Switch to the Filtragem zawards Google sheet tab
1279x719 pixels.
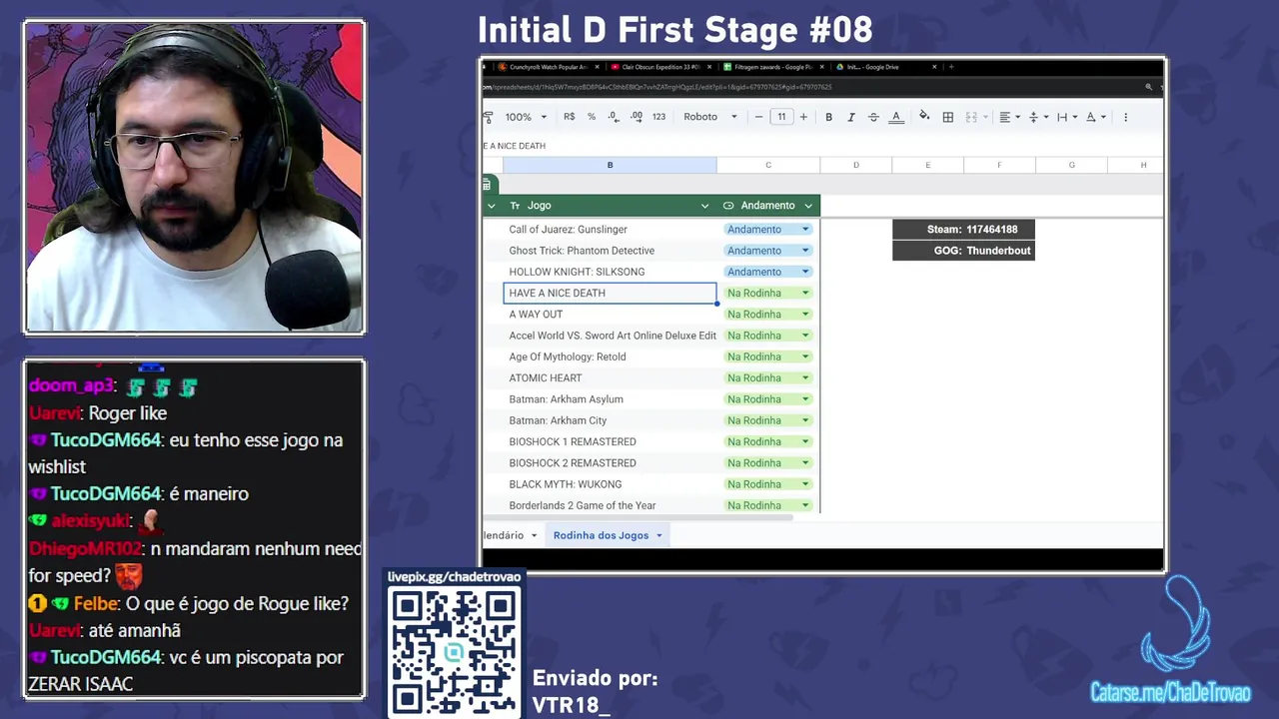(x=772, y=67)
